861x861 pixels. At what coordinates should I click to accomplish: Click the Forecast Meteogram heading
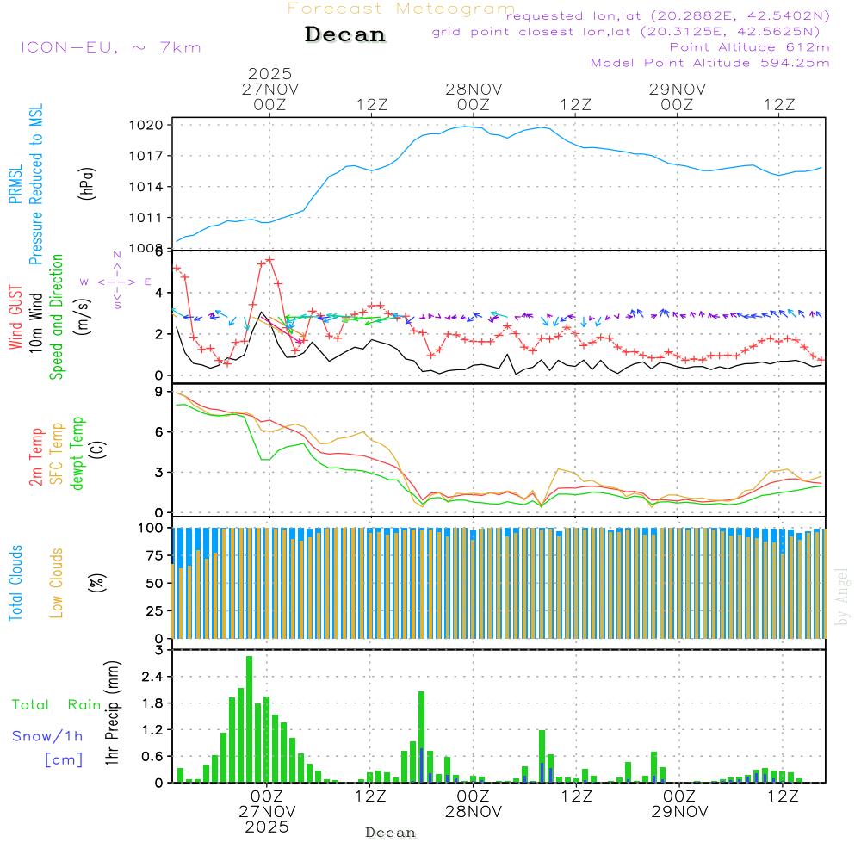[401, 9]
